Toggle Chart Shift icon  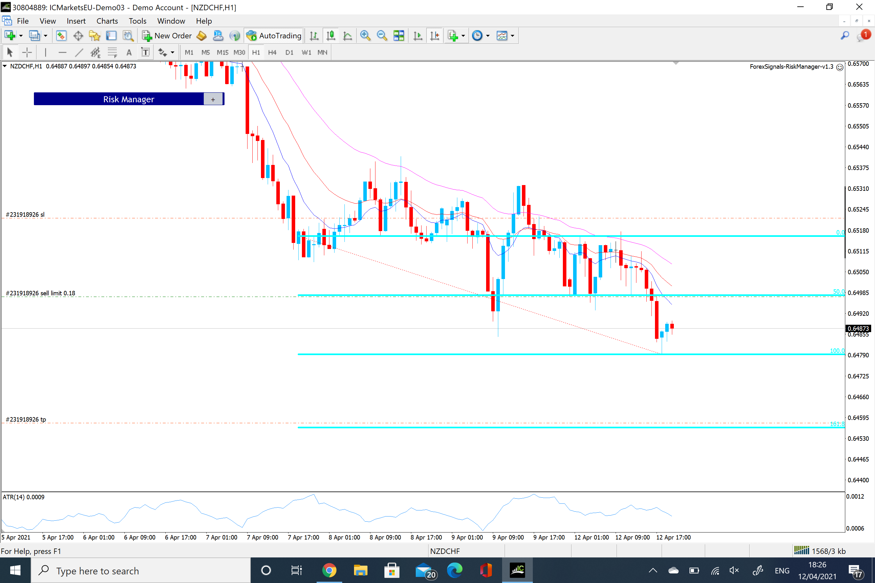pyautogui.click(x=435, y=36)
